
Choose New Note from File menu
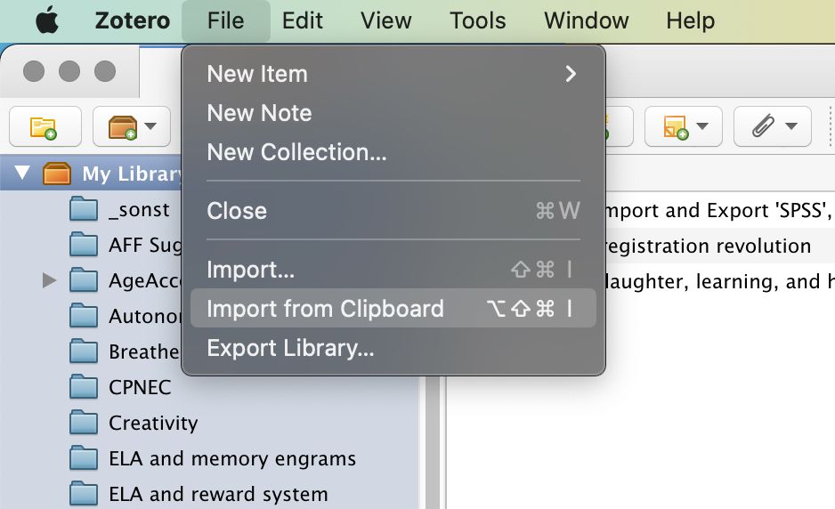393,113
